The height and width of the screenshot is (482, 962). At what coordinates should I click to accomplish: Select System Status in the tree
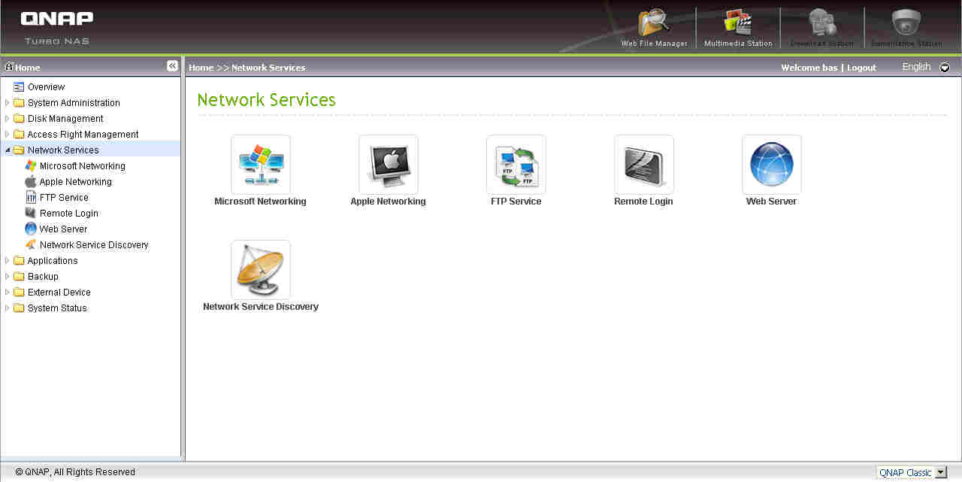[x=57, y=308]
